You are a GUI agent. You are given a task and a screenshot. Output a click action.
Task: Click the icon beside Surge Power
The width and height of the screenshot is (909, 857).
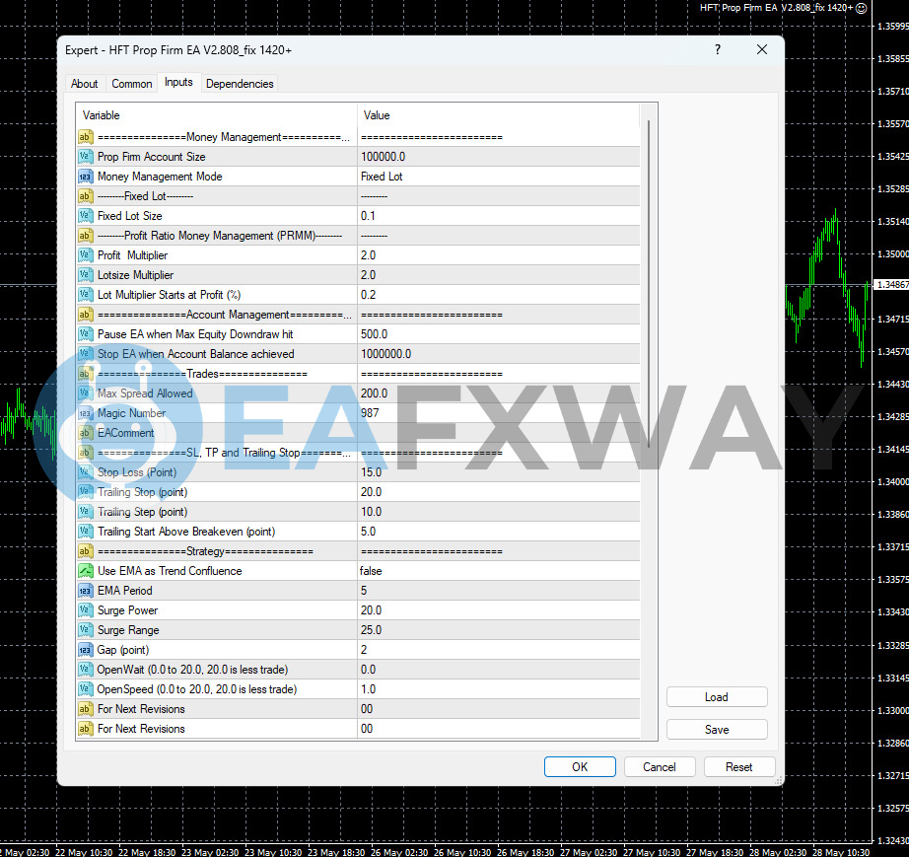(x=85, y=610)
